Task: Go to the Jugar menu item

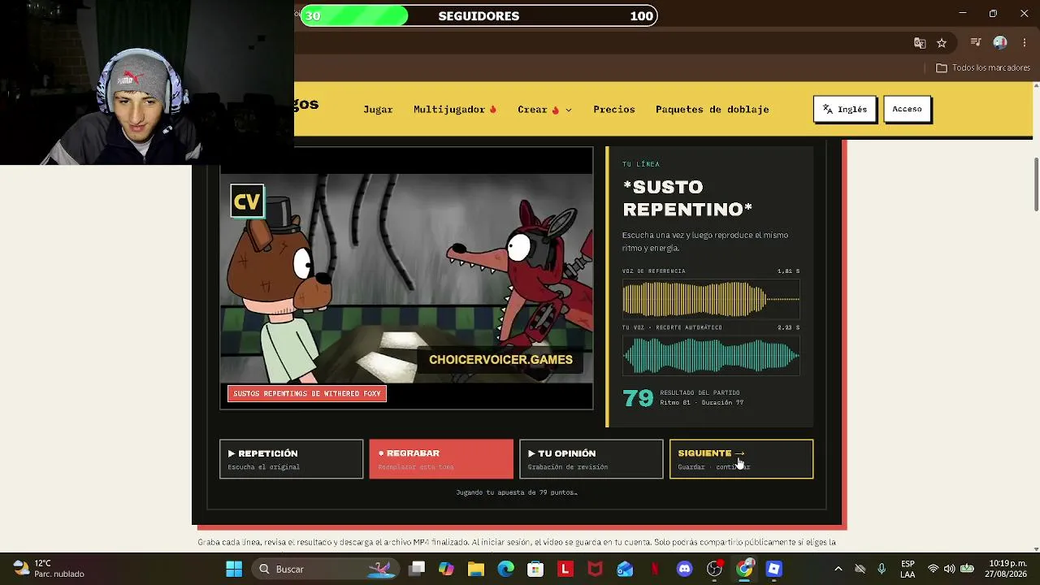Action: (378, 110)
